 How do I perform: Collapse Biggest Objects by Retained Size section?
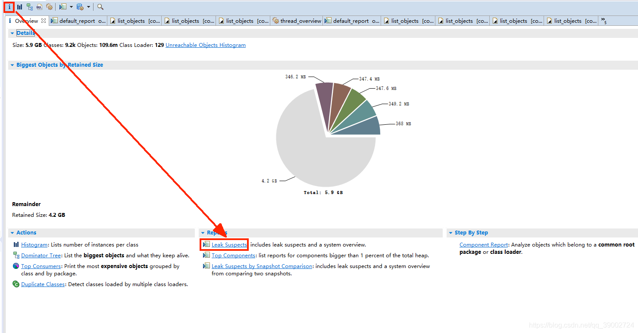pyautogui.click(x=12, y=65)
